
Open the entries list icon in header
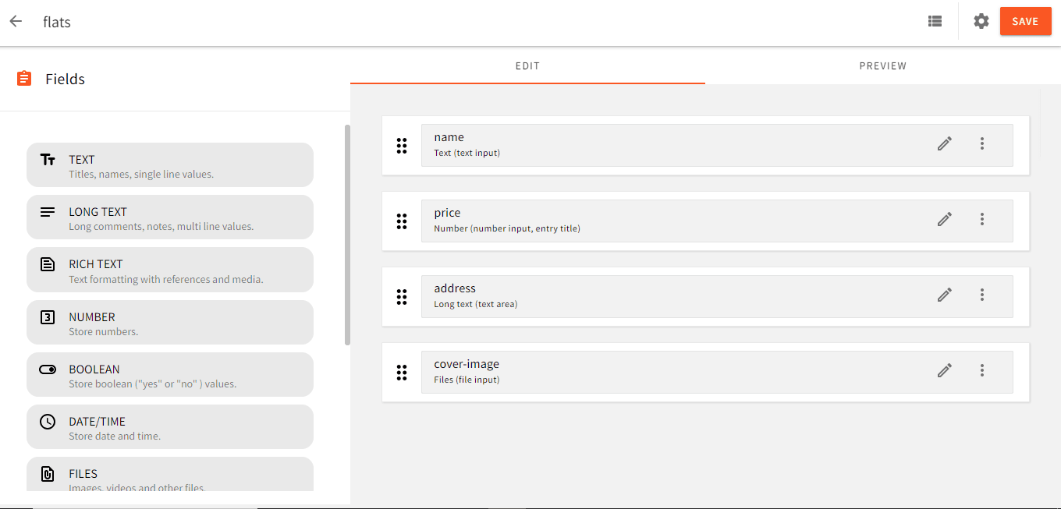click(x=935, y=21)
